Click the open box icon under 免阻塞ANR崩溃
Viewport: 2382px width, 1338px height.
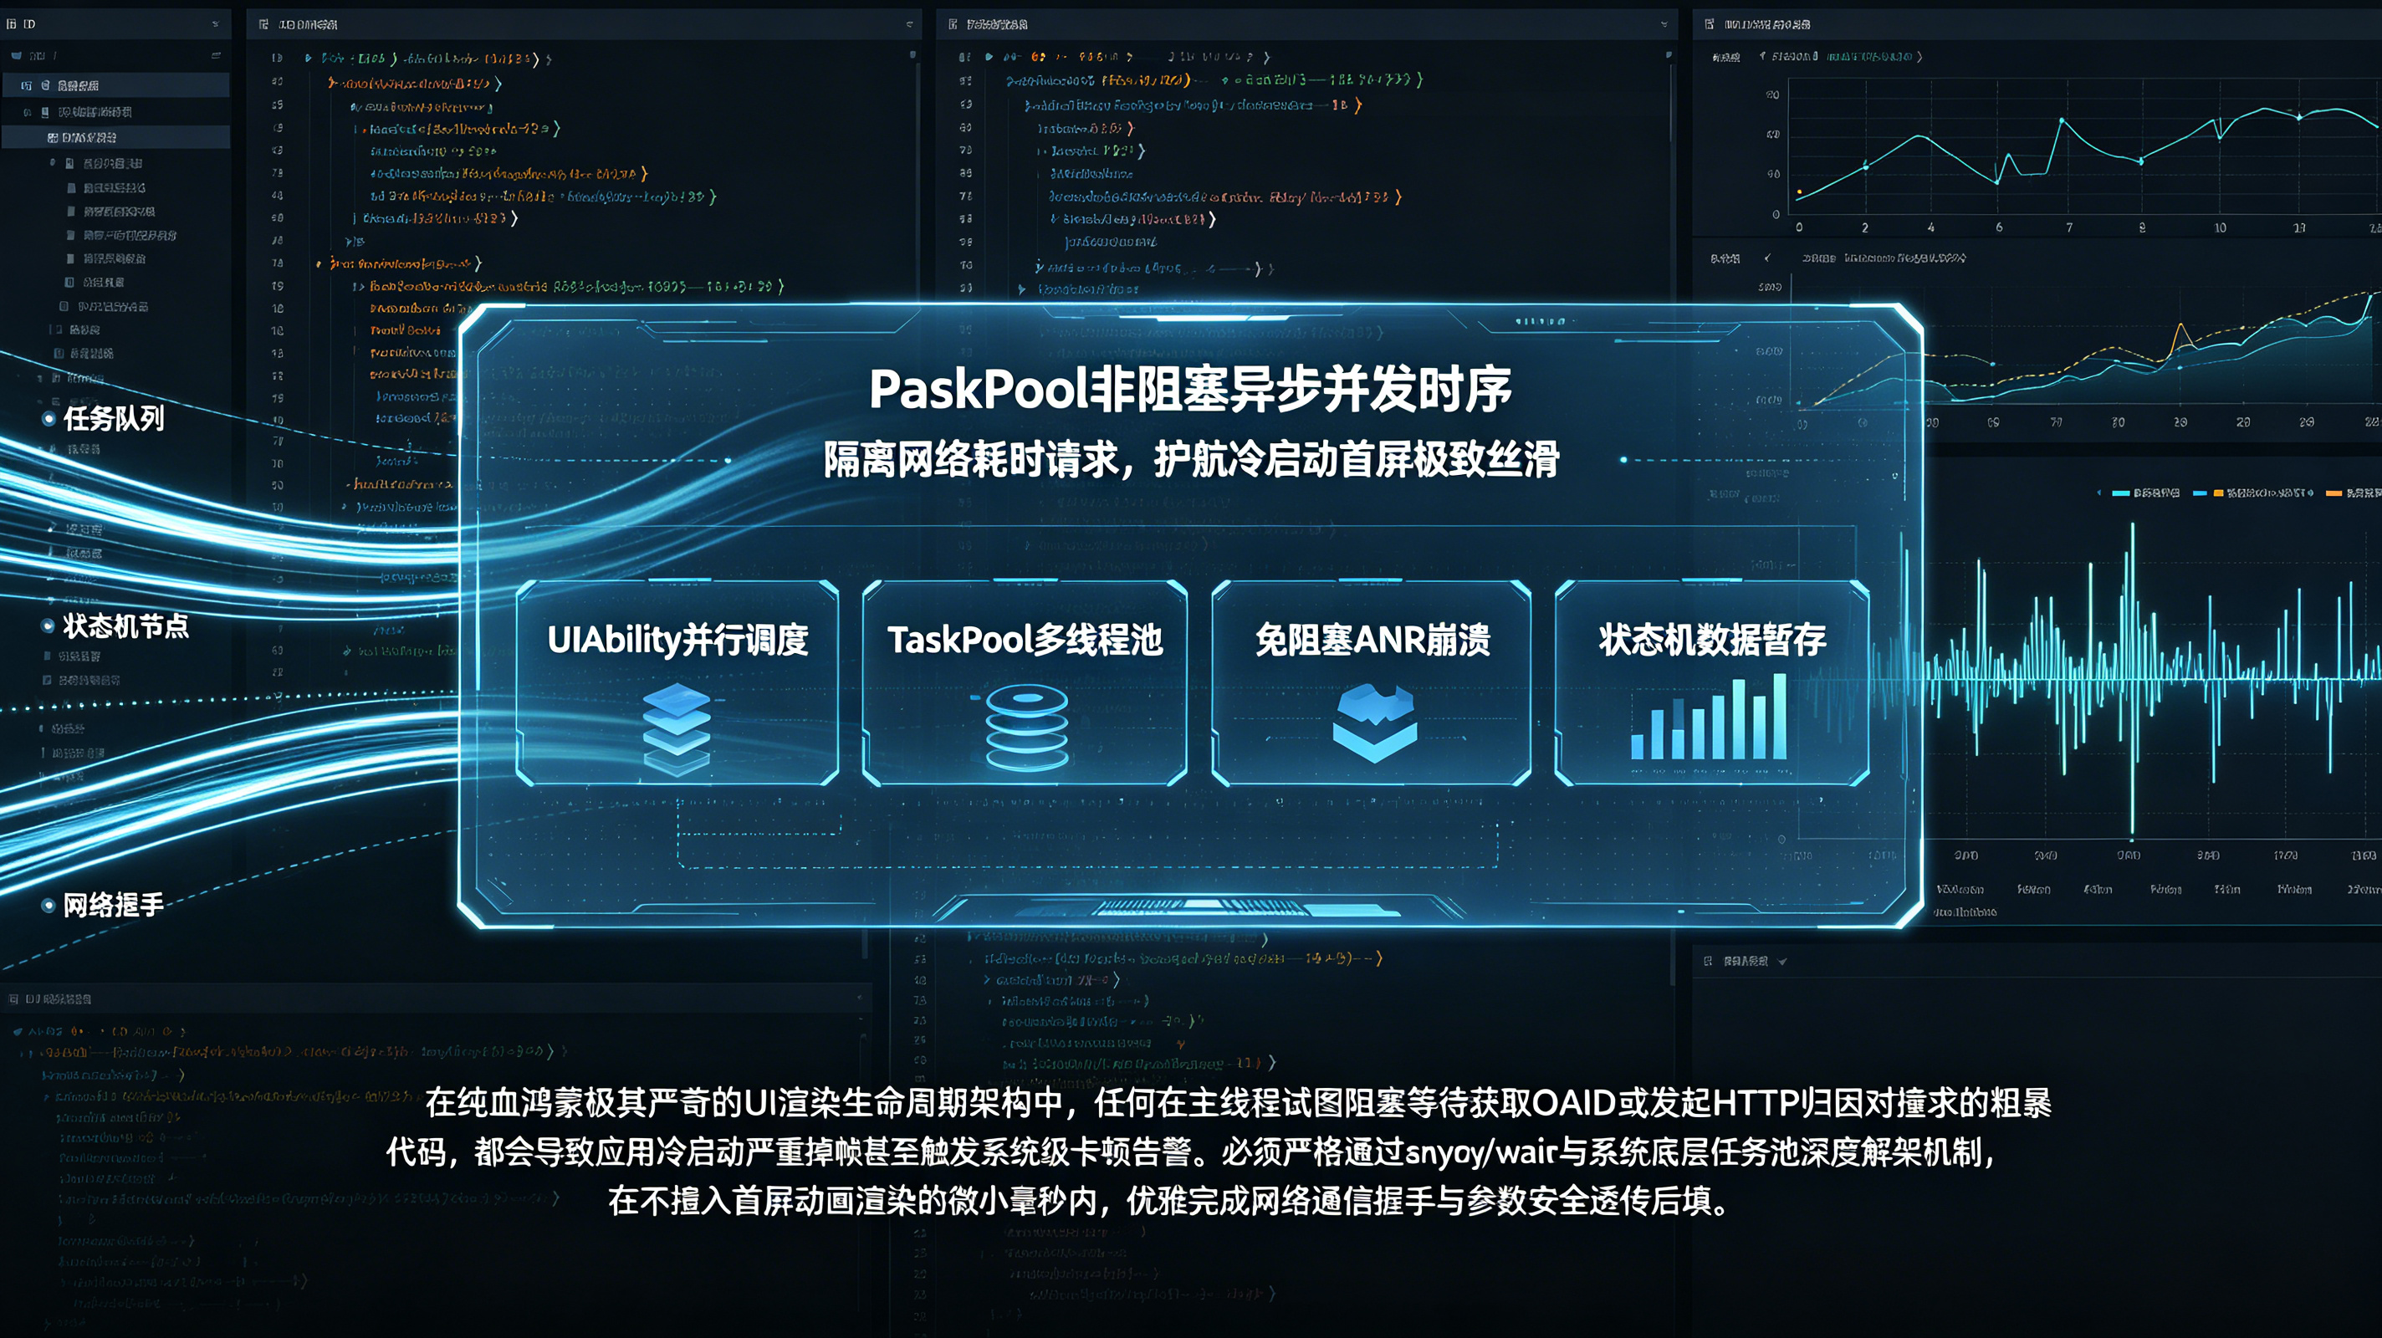click(x=1374, y=723)
